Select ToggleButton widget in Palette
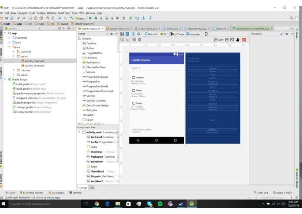This screenshot has height=214, width=302. [x=92, y=53]
